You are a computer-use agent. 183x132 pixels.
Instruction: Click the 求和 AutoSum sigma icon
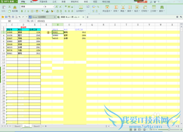116,7
